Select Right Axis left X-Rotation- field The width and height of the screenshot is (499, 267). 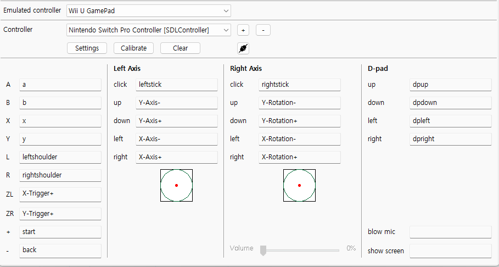tap(300, 139)
